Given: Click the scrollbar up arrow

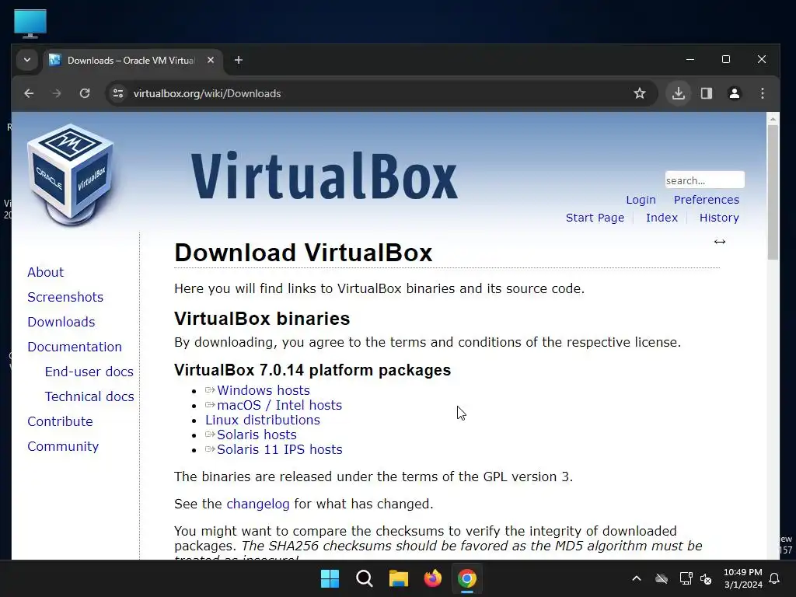Looking at the screenshot, I should pos(773,119).
